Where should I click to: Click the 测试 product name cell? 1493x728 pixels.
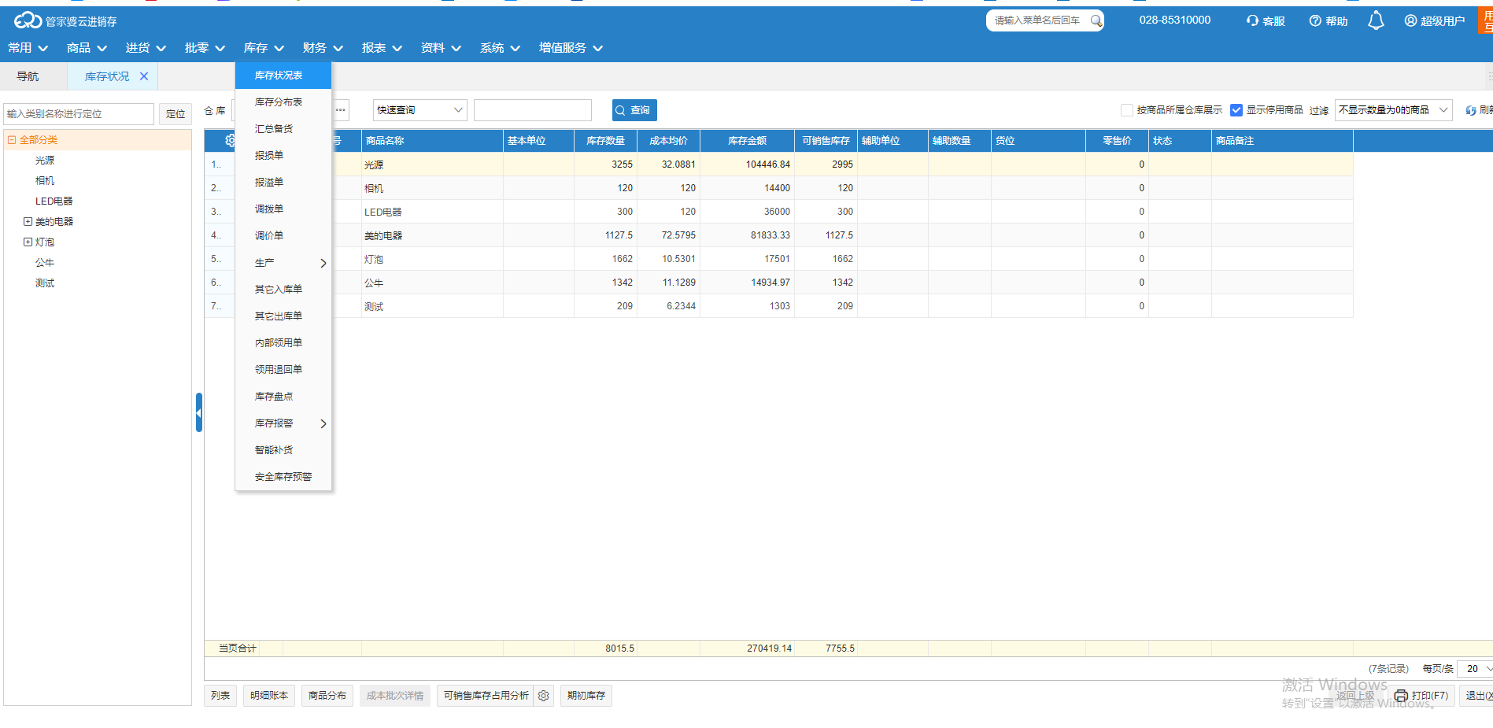pyautogui.click(x=432, y=306)
